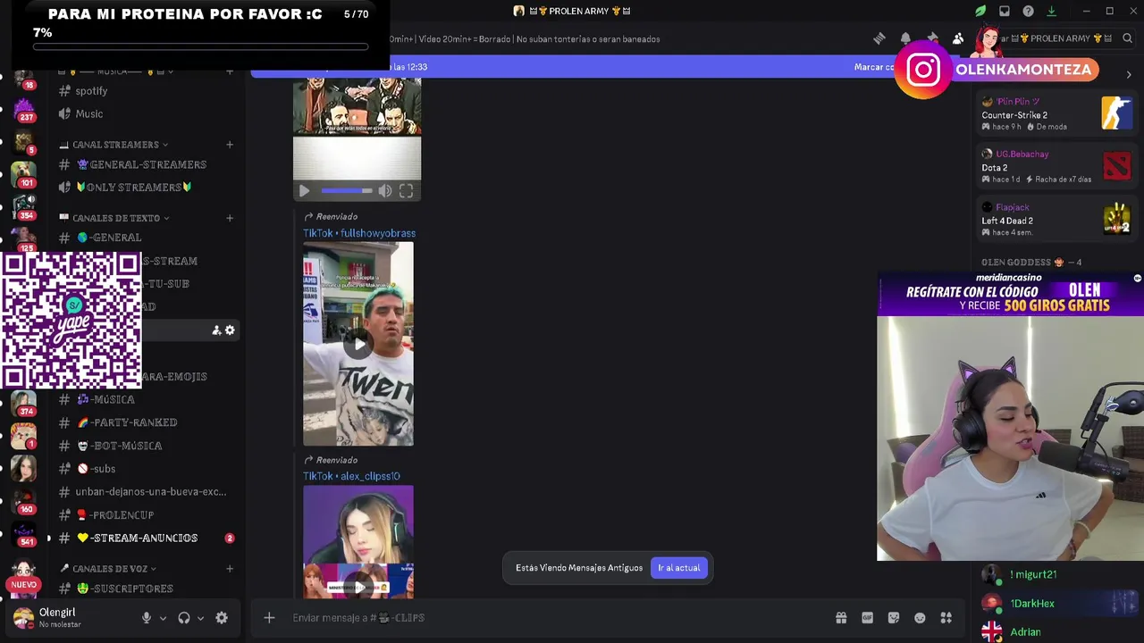Viewport: 1144px width, 643px height.
Task: Collapse the CANALES DE TEXTO category
Action: tap(114, 218)
